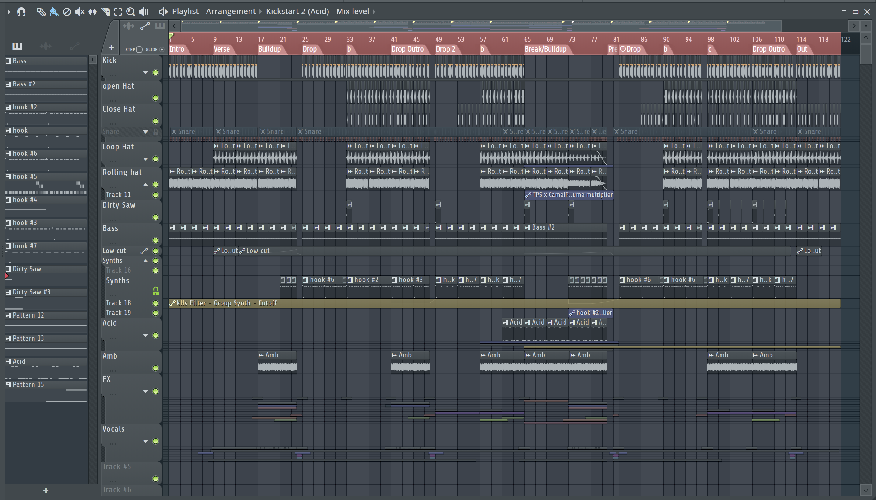Select the Zoom magnifier tool
876x500 pixels.
[x=130, y=12]
